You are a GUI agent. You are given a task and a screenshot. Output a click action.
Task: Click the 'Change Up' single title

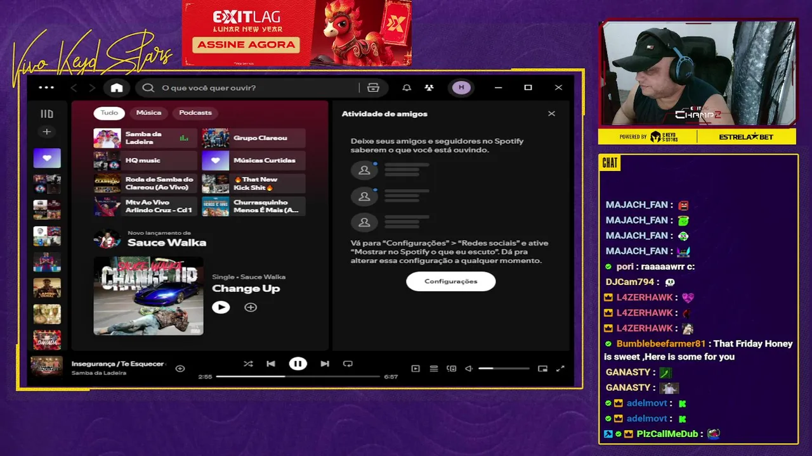pyautogui.click(x=246, y=289)
